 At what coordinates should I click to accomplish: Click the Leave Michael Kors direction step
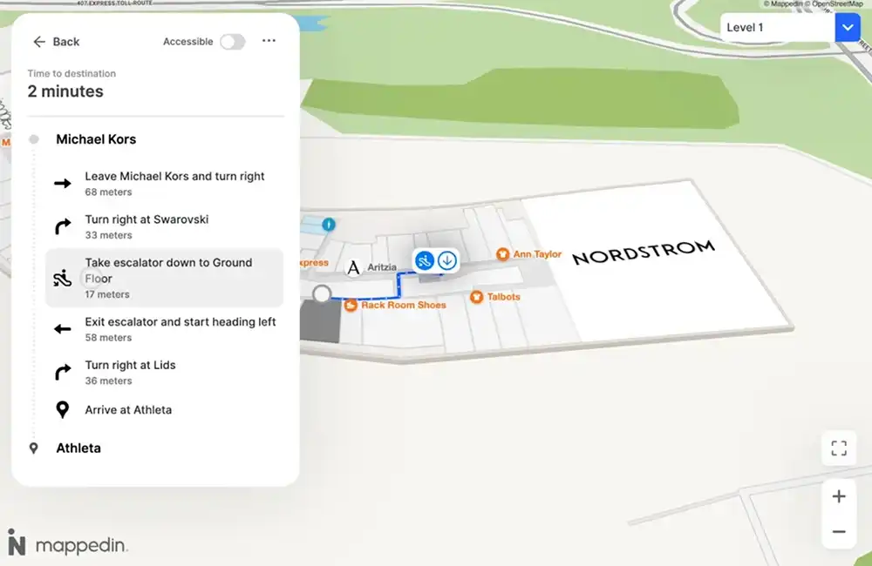174,183
